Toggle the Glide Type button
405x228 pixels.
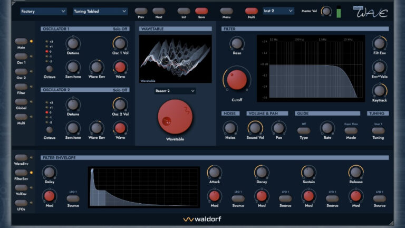(304, 130)
